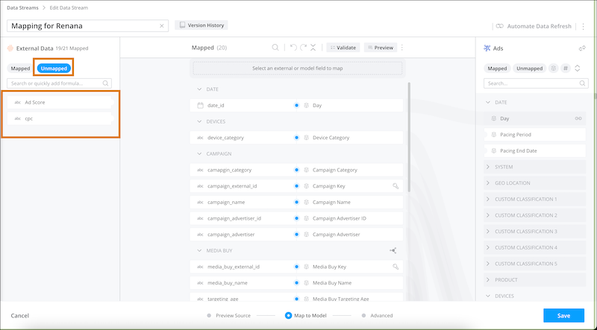Click the 'Select an external or model field' drop zone

(x=297, y=69)
